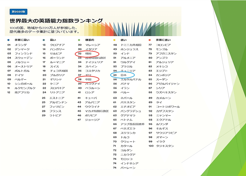The height and width of the screenshot is (176, 246).
Task: Select the クロアチア row ranked 13
Action: (54, 45)
